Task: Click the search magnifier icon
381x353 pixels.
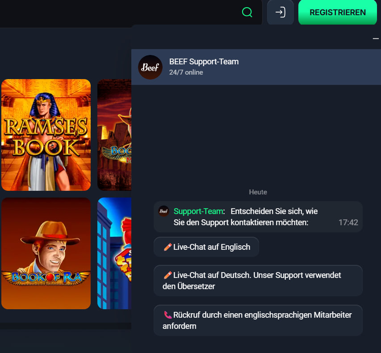Action: 247,12
